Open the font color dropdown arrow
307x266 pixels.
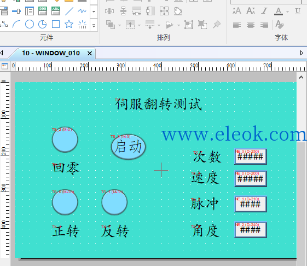pyautogui.click(x=287, y=11)
